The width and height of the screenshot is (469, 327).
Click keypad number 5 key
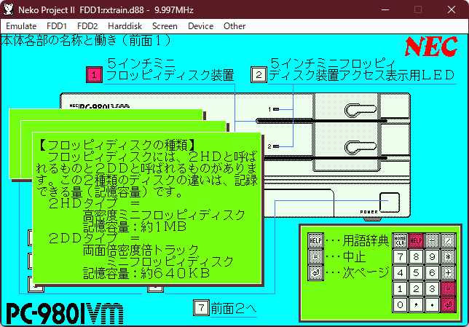(416, 273)
